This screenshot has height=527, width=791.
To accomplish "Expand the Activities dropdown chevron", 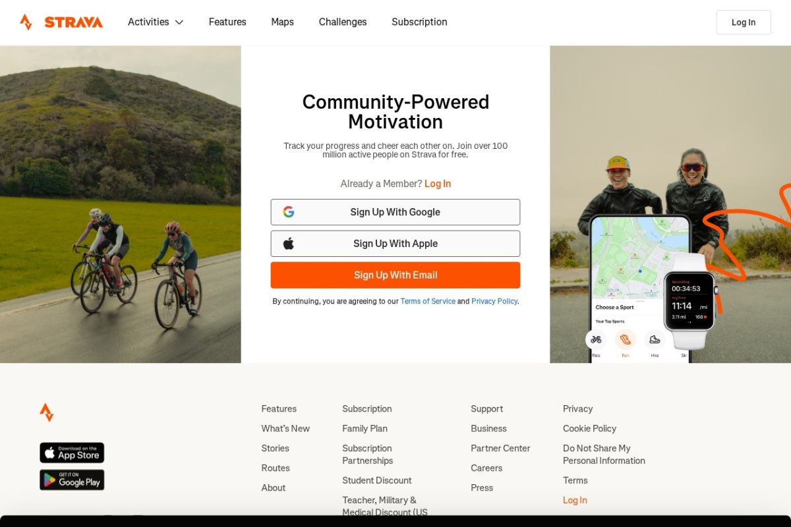I will [179, 22].
